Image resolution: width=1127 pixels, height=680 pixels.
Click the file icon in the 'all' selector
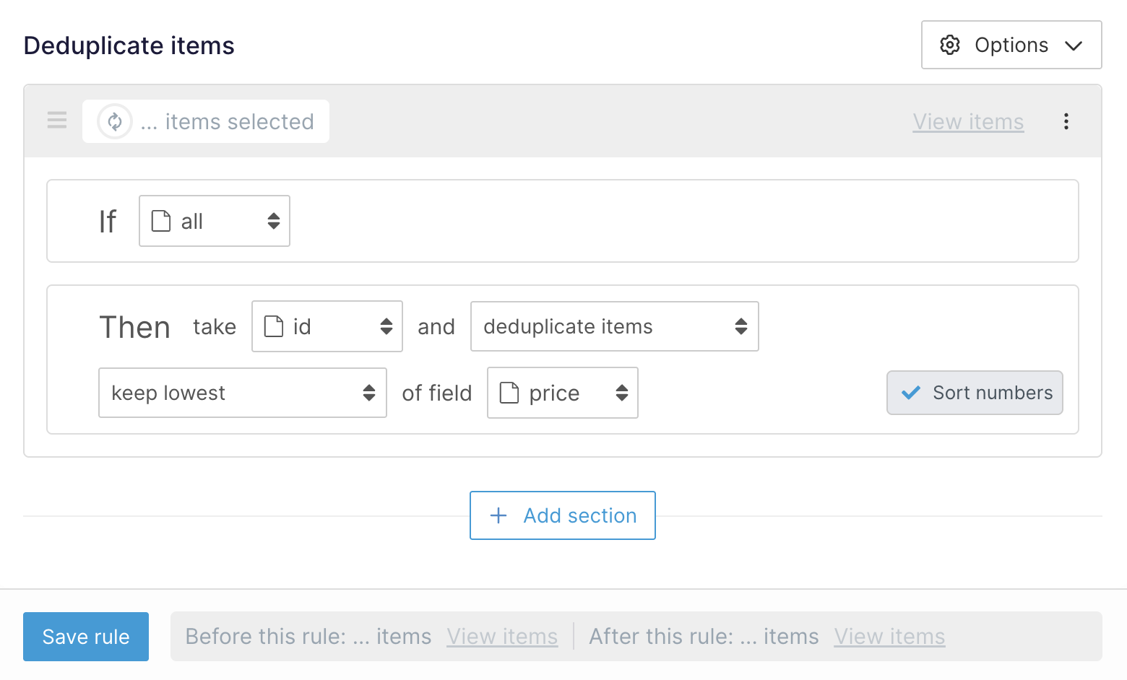click(x=161, y=221)
